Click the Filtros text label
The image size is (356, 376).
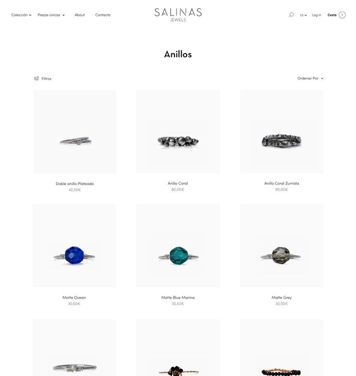(x=46, y=79)
